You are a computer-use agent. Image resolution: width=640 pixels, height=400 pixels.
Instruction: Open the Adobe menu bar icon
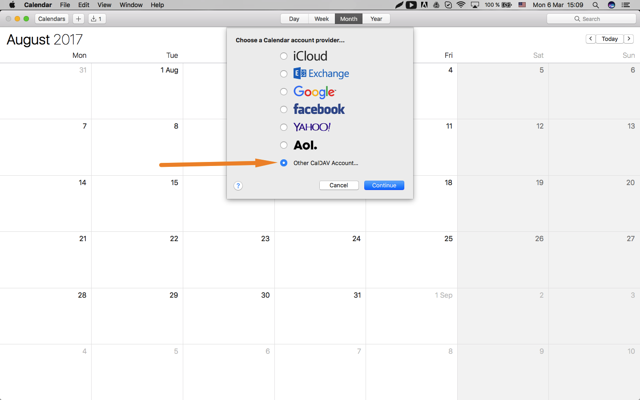(424, 5)
